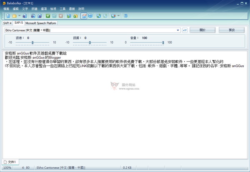Click the Save document floppy icon
The width and height of the screenshot is (250, 172).
pyautogui.click(x=25, y=16)
